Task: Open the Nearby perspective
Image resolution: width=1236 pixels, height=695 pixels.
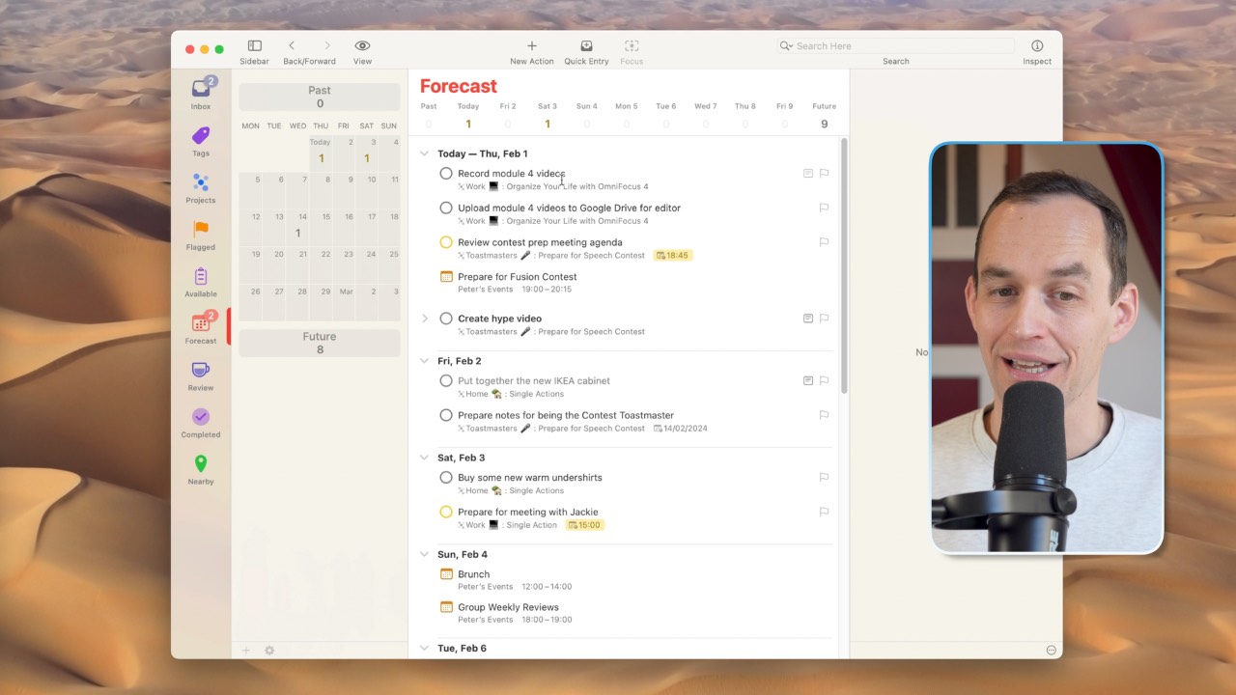Action: 201,469
